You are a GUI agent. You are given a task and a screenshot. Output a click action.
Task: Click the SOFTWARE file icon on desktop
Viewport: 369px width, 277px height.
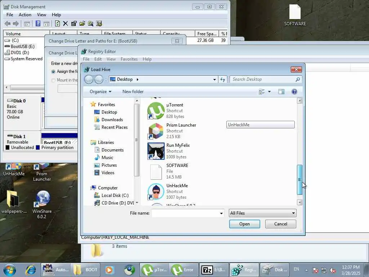295,15
